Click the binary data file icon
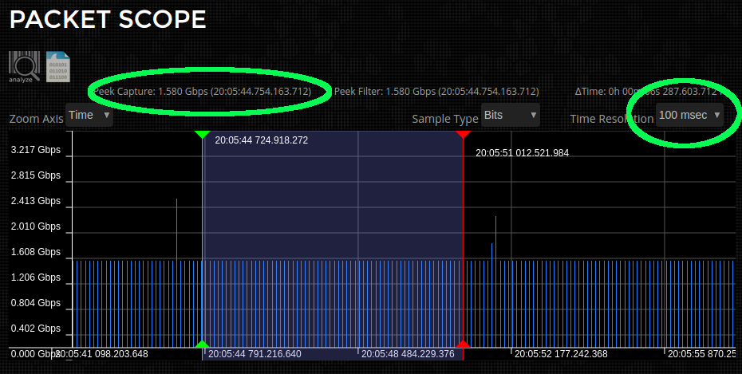 point(58,67)
